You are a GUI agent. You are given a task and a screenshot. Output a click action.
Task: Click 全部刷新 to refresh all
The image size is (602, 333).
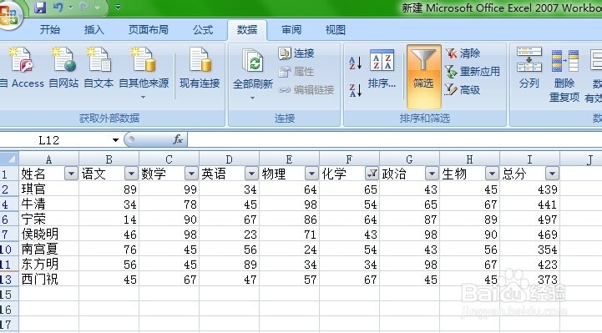pyautogui.click(x=253, y=68)
